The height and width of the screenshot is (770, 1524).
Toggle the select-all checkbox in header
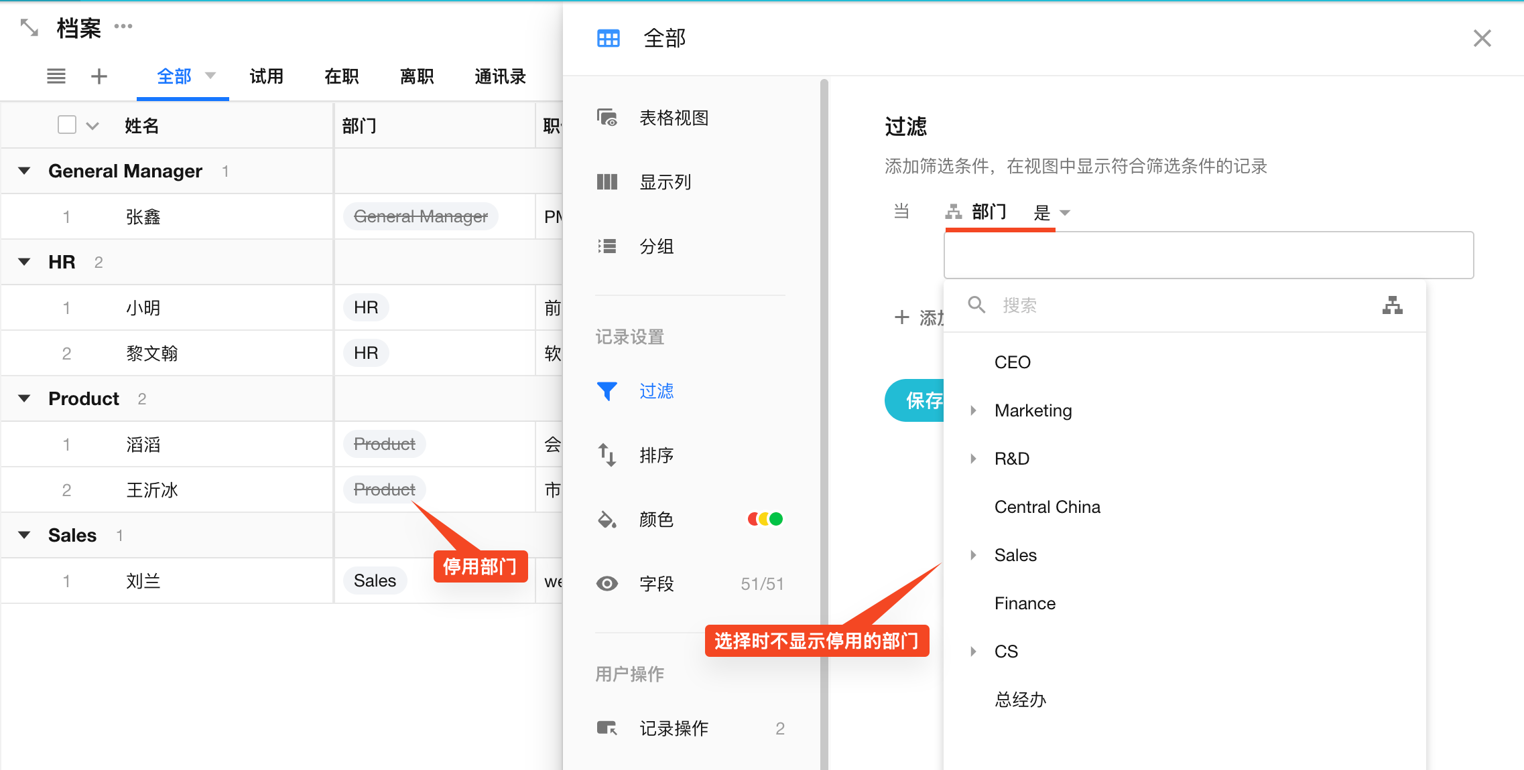tap(67, 125)
